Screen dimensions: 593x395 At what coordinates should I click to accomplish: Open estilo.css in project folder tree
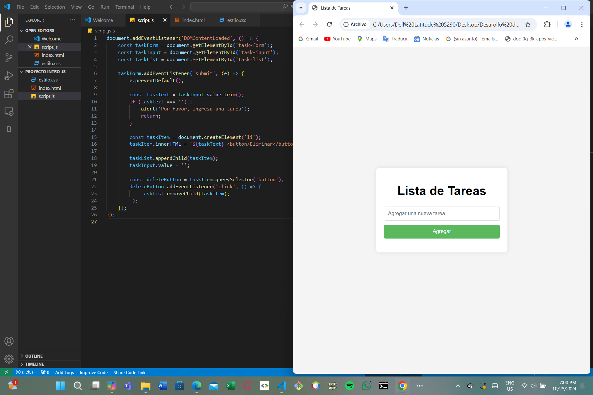tap(48, 80)
